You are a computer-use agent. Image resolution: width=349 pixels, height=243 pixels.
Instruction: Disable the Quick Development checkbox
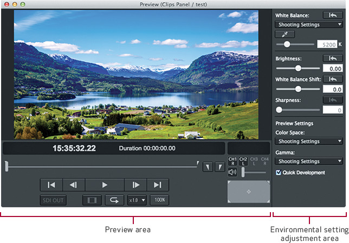coord(279,173)
